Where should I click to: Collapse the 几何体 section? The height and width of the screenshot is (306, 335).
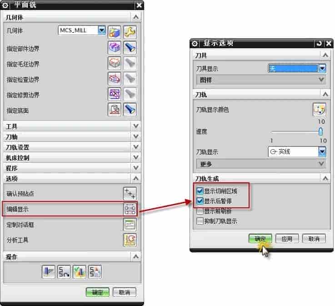tap(135, 17)
